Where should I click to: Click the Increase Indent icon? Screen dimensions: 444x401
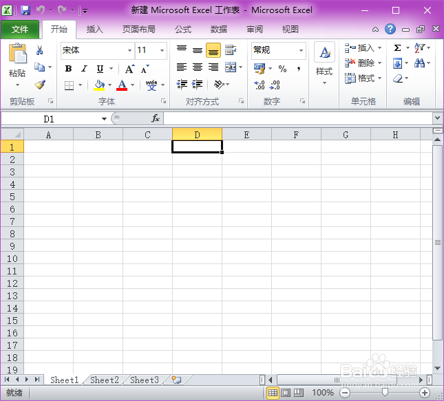tap(197, 85)
